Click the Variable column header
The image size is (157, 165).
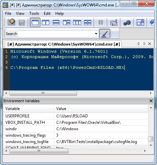29,109
